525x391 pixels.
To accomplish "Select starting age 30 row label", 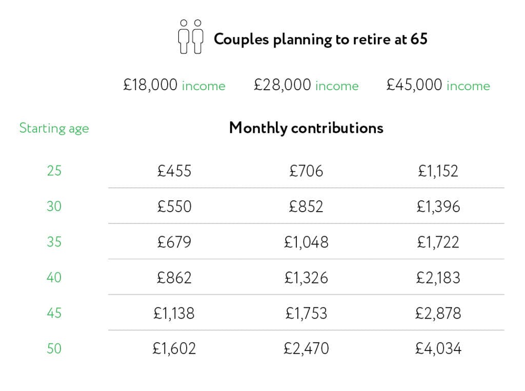I will [x=54, y=206].
